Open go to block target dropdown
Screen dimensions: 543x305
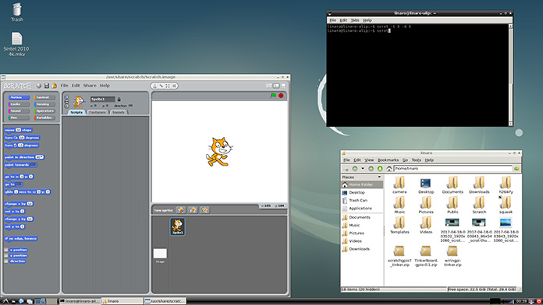[19, 184]
